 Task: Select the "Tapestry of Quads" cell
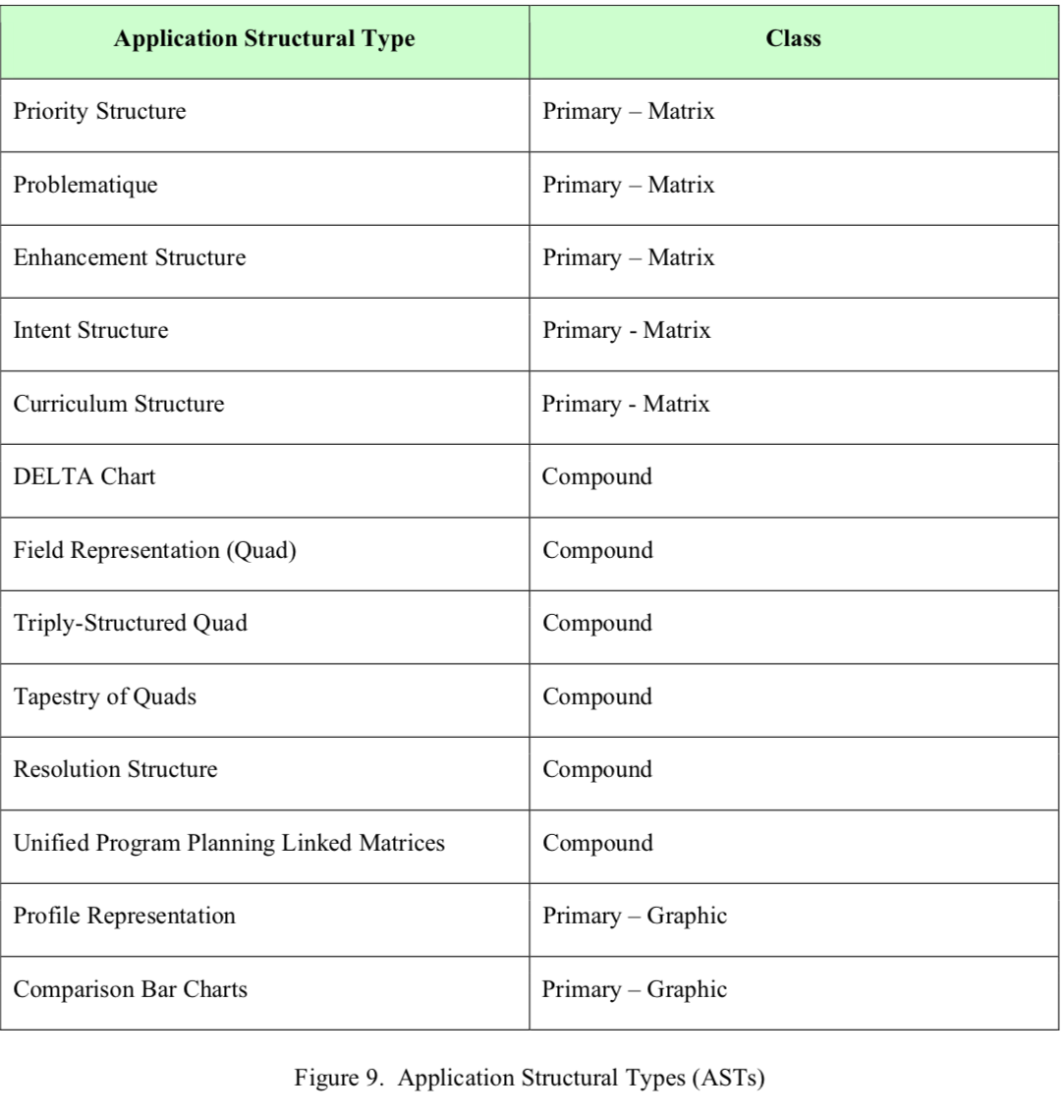coord(105,696)
